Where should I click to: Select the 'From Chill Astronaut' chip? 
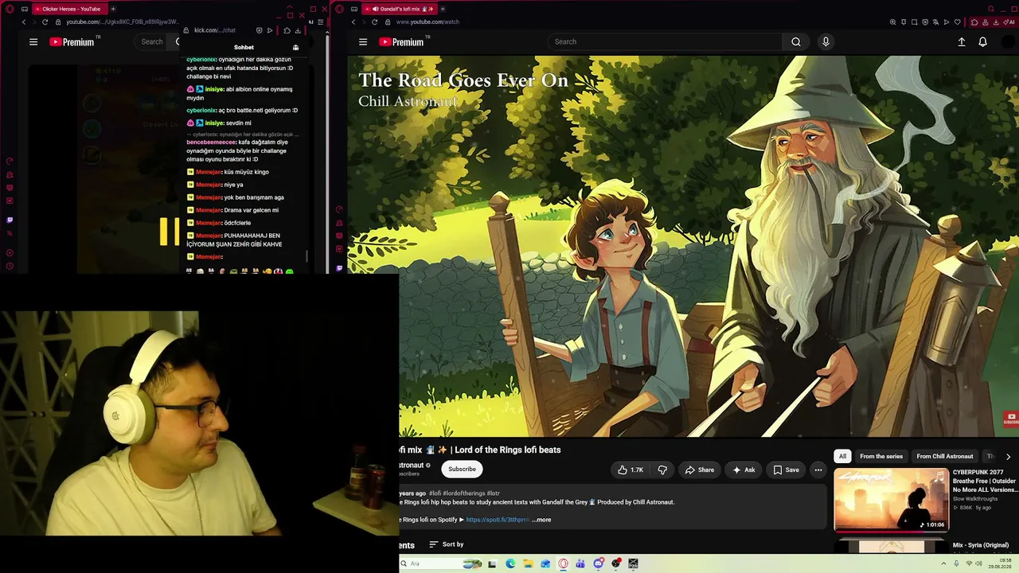tap(945, 456)
